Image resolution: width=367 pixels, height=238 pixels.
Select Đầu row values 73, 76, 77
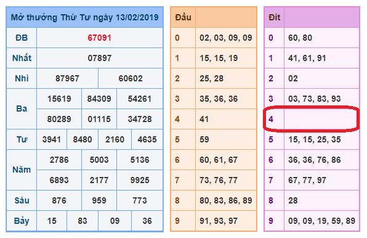219,181
